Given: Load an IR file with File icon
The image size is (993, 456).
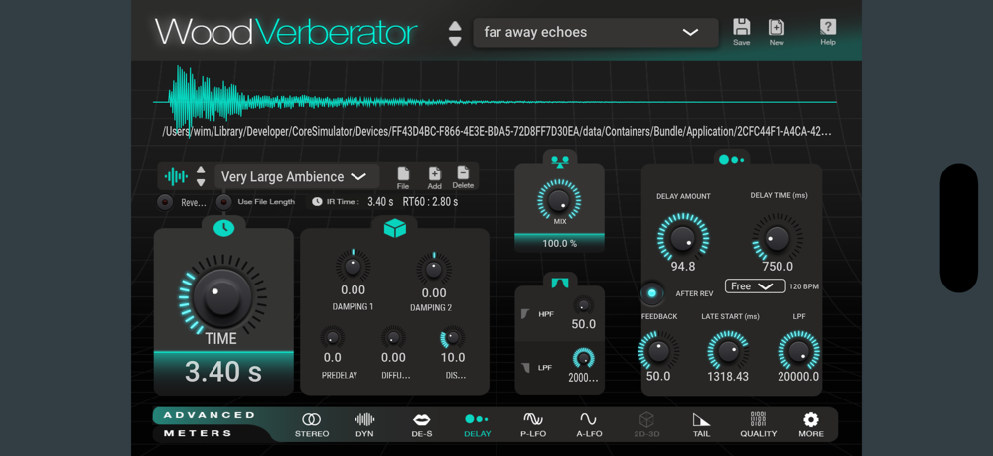Looking at the screenshot, I should [403, 177].
